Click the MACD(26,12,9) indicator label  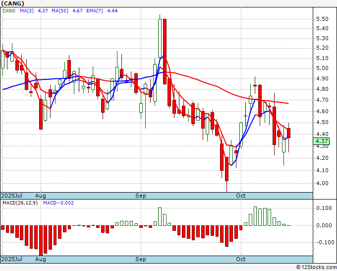coord(20,203)
